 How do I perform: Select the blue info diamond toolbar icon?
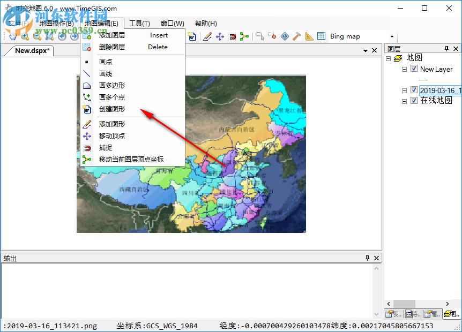click(x=285, y=36)
